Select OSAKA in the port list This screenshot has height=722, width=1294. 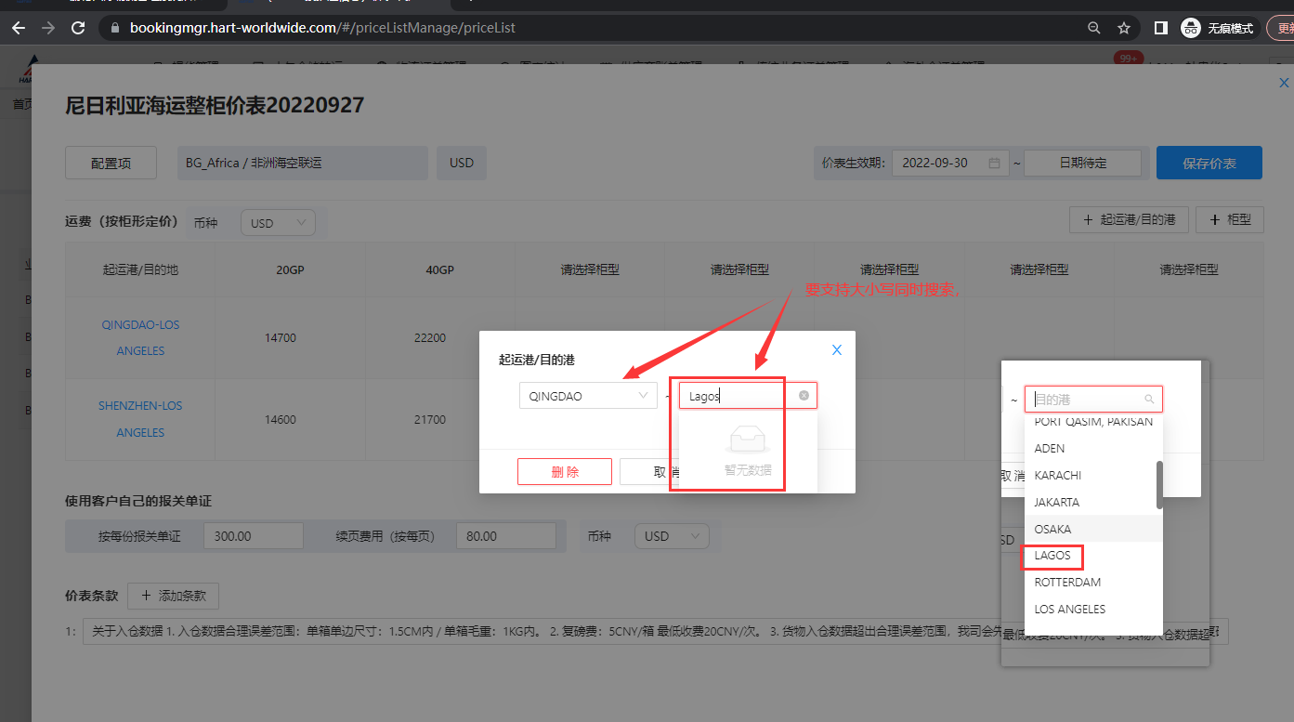(1052, 529)
